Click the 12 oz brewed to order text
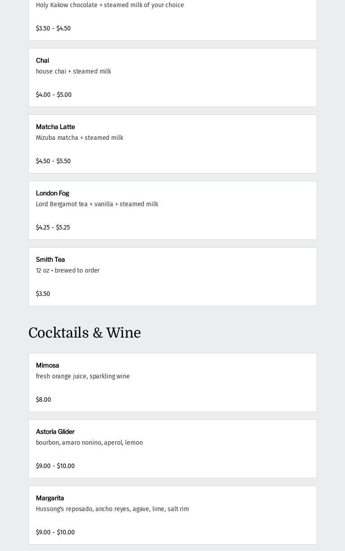Screen dimensions: 345x551 (68, 271)
